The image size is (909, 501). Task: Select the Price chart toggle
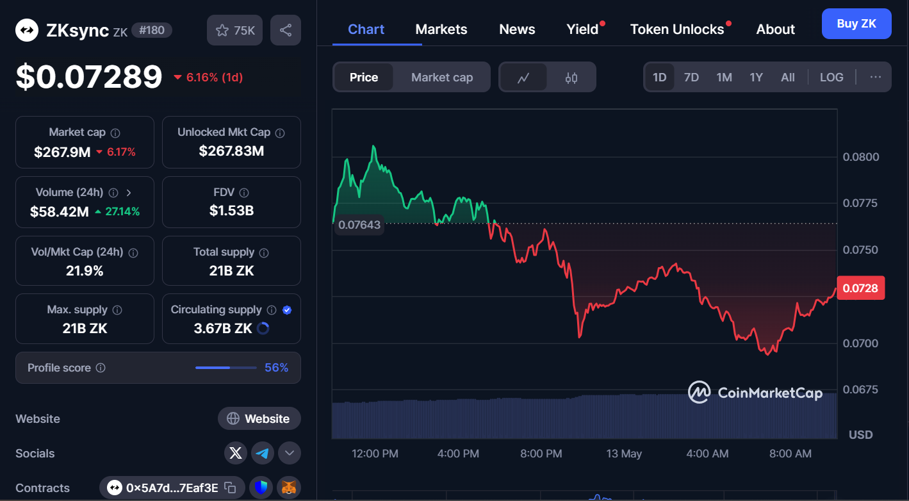click(364, 78)
